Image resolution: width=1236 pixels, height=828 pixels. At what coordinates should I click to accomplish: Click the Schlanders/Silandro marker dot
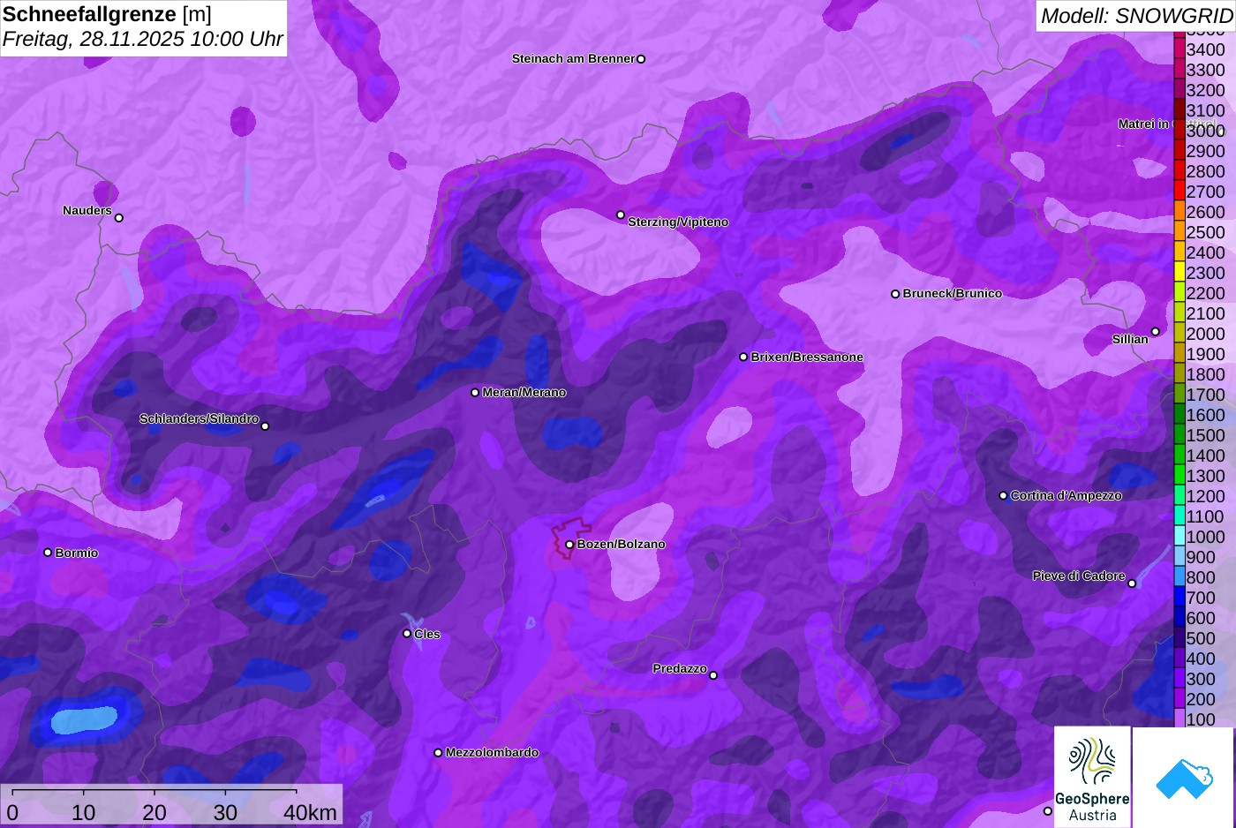[265, 426]
